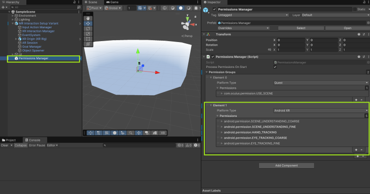Switch to the Project tab
This screenshot has height=194, width=370.
point(9,140)
